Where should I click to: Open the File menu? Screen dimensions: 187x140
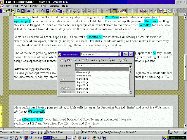point(8,6)
